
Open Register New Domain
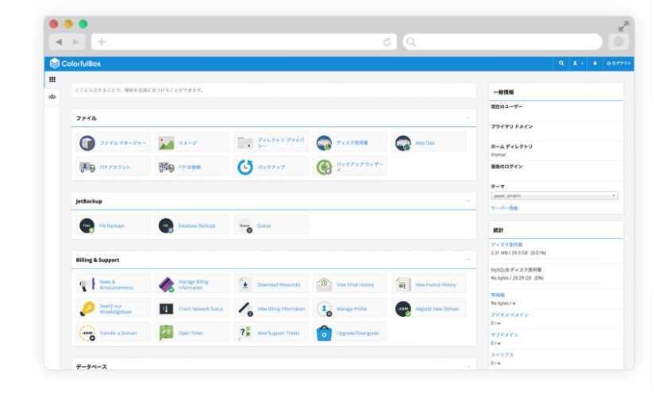coord(429,309)
